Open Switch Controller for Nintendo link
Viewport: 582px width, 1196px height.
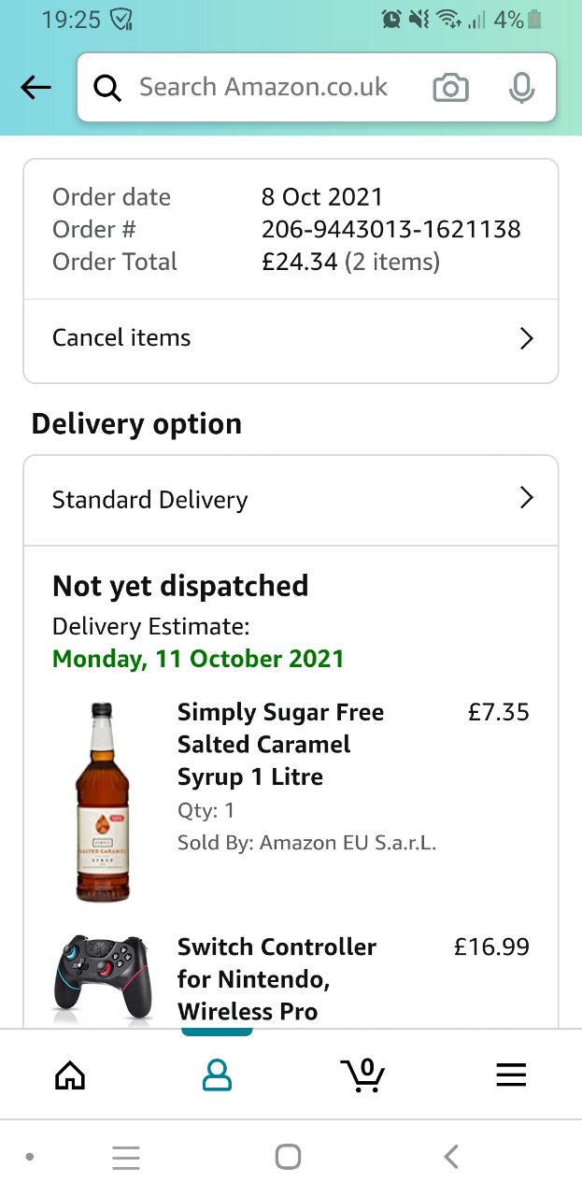277,978
